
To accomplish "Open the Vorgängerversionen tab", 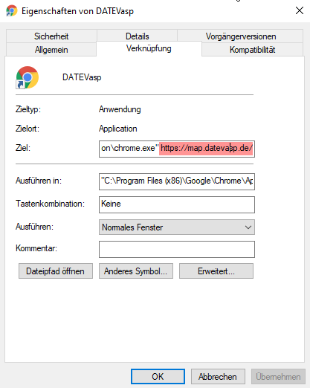I will click(241, 36).
